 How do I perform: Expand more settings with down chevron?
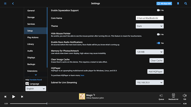click(36, 75)
